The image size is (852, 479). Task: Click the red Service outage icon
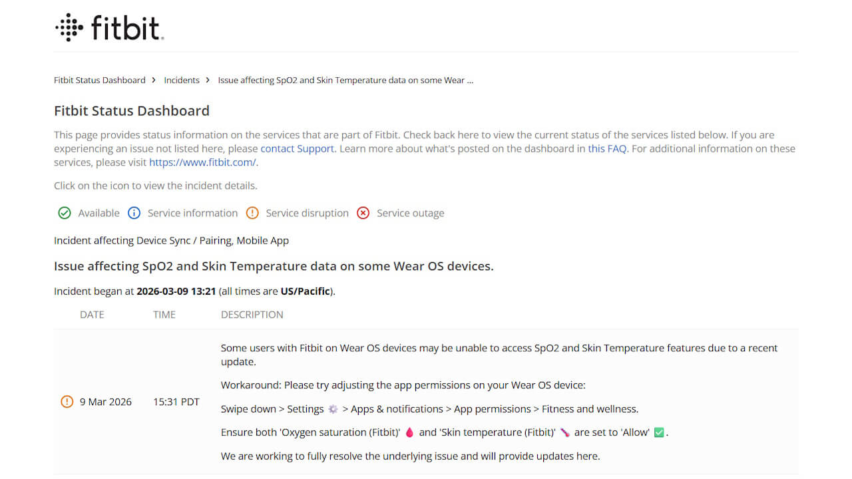point(363,214)
